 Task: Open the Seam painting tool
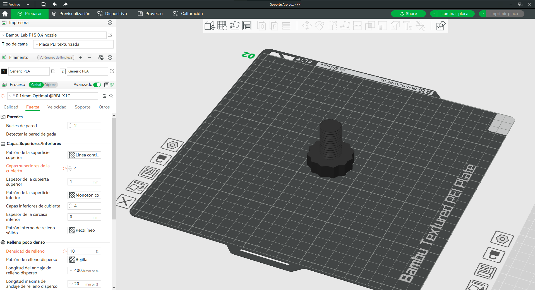[395, 26]
